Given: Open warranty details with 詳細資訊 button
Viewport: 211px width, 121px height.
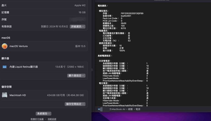Looking at the screenshot, I should (x=77, y=27).
